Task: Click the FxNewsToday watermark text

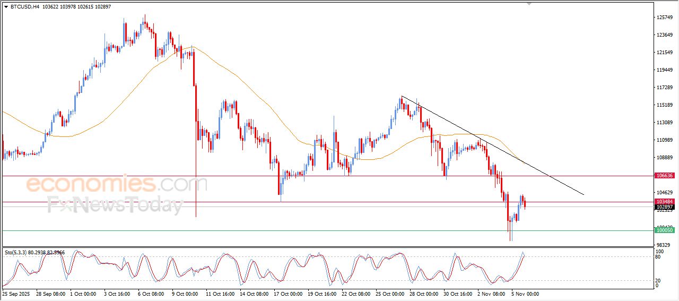Action: [x=115, y=205]
